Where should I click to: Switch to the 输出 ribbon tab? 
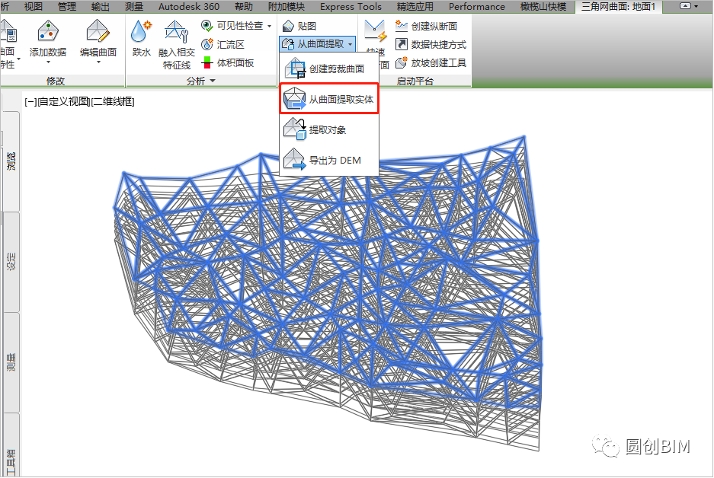100,6
